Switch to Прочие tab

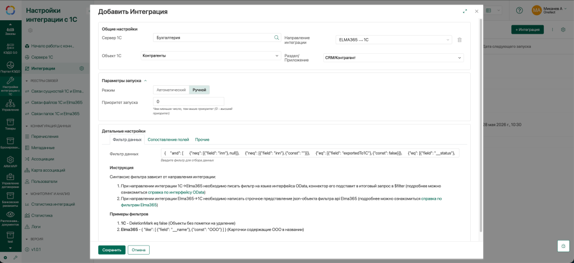tap(202, 140)
